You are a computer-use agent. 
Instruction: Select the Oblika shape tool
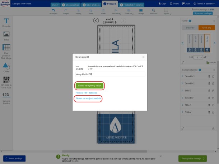tap(6, 68)
